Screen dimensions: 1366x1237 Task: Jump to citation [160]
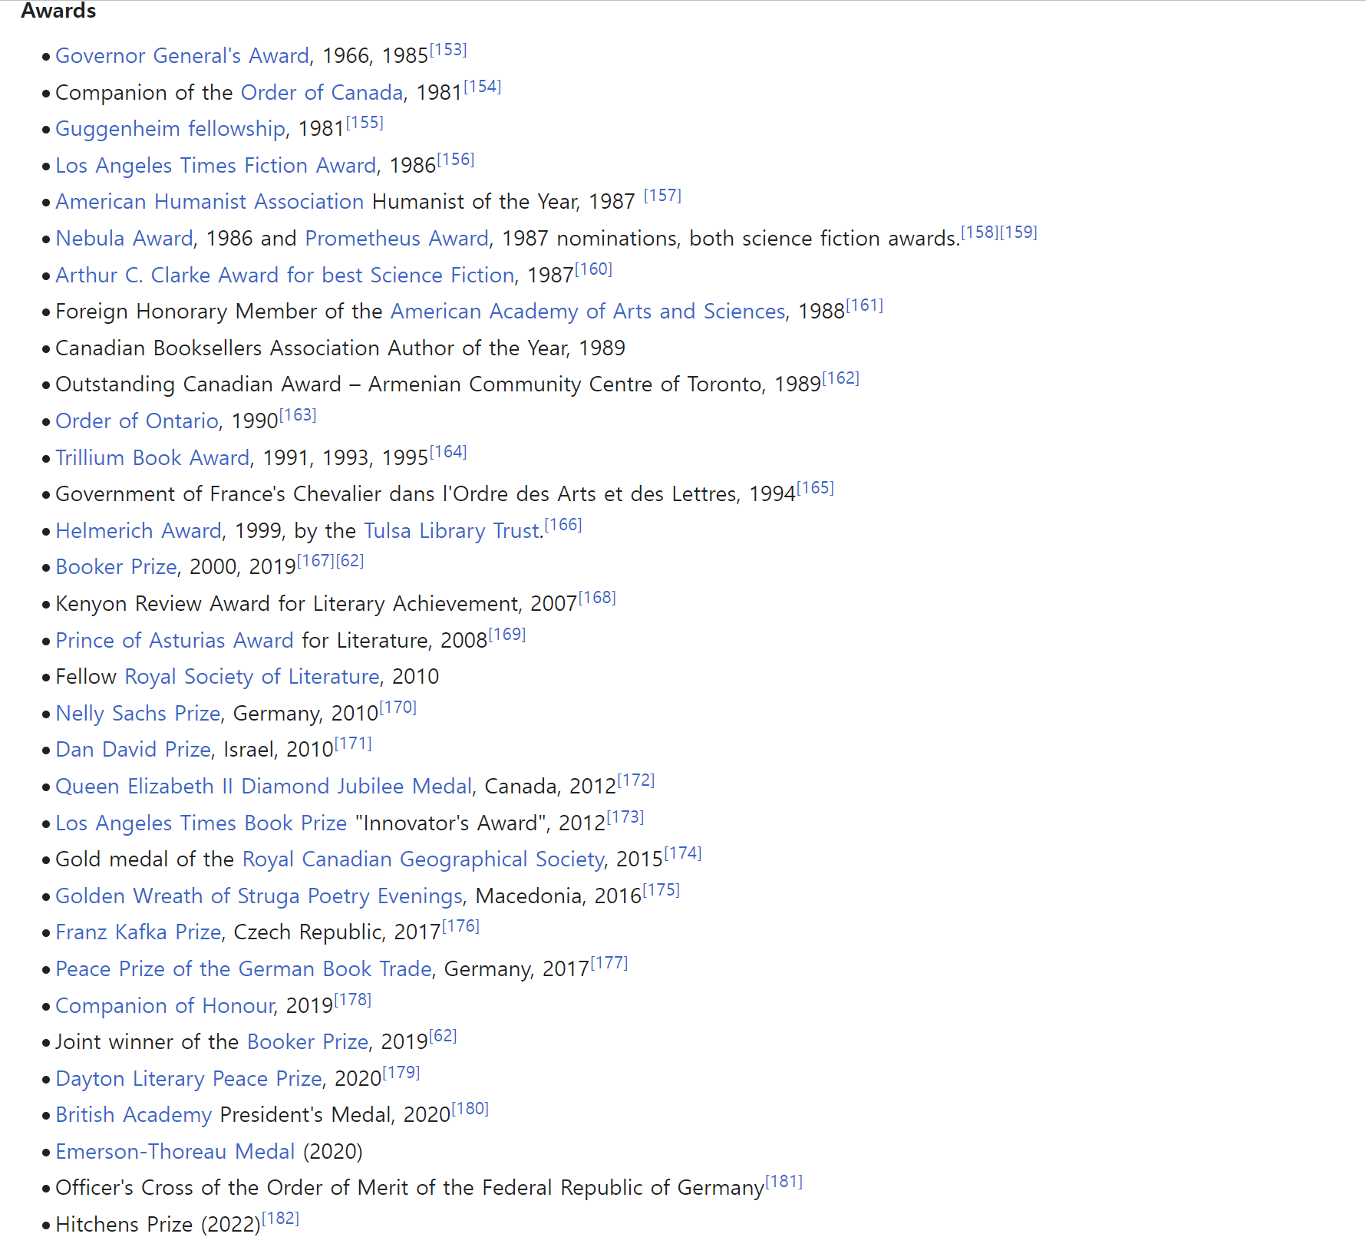click(x=593, y=269)
